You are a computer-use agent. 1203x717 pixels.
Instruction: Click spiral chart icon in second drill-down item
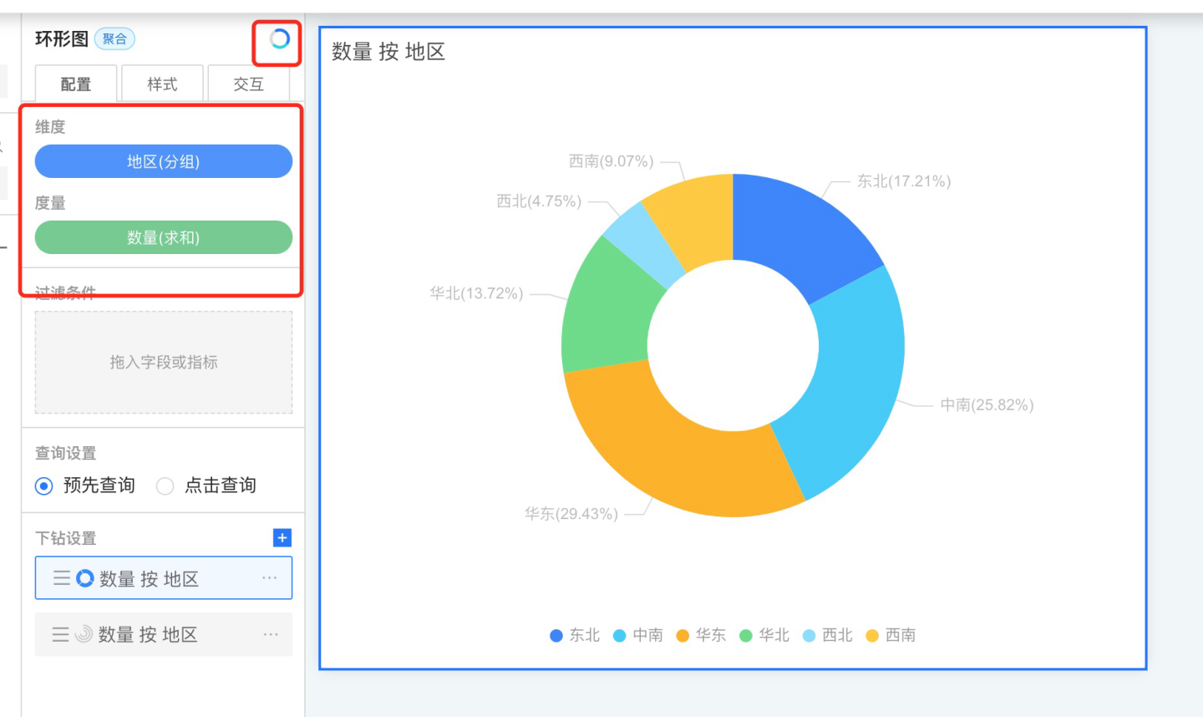pyautogui.click(x=84, y=635)
